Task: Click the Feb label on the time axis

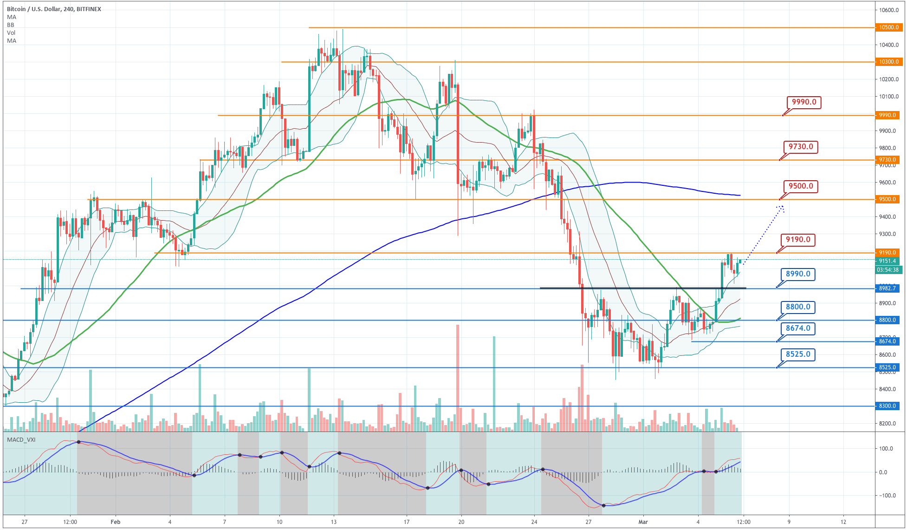Action: click(116, 522)
